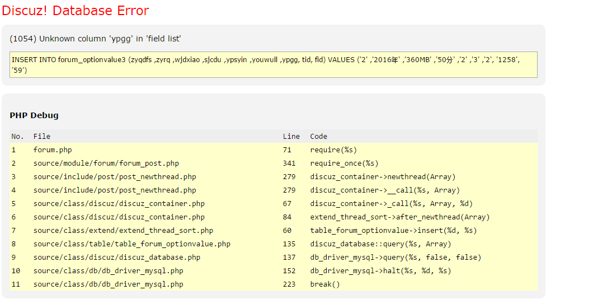Select 'require(%s)' code entry
The width and height of the screenshot is (598, 304).
(x=334, y=149)
